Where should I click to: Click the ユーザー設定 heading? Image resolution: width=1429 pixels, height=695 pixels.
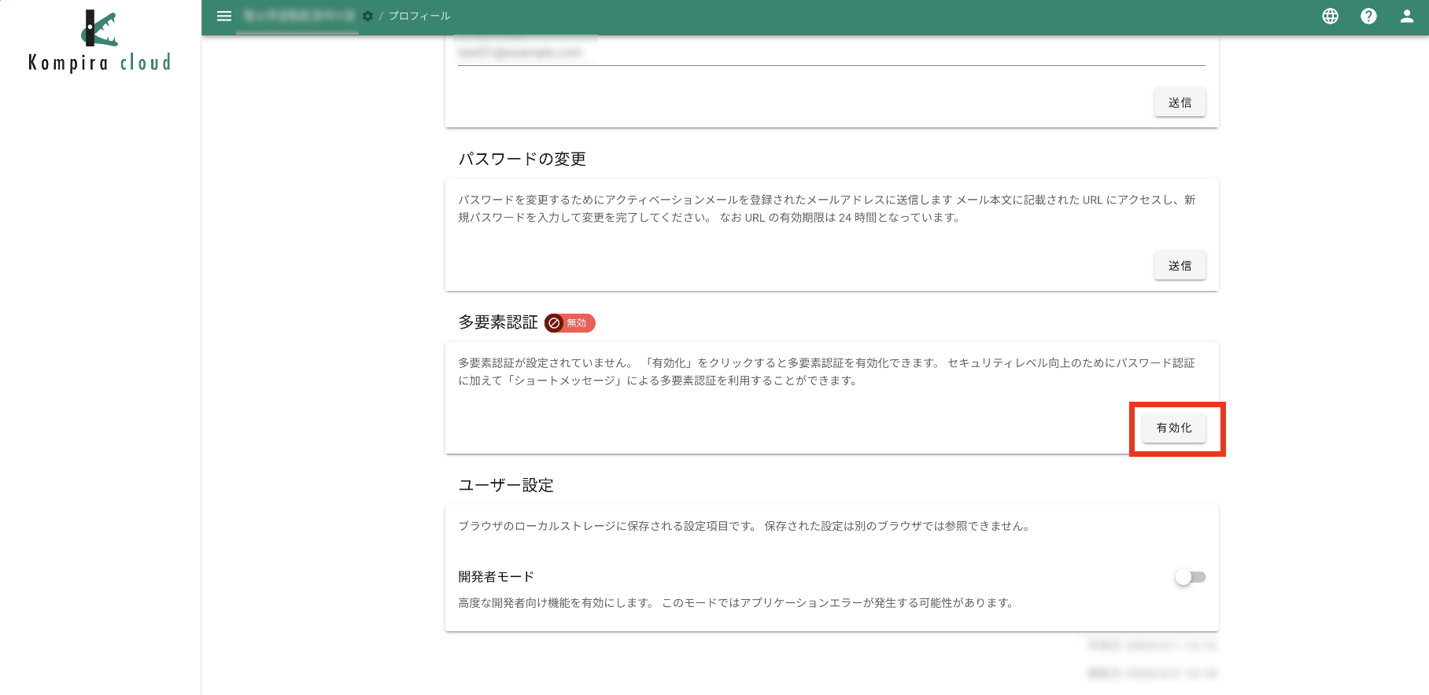pos(506,485)
